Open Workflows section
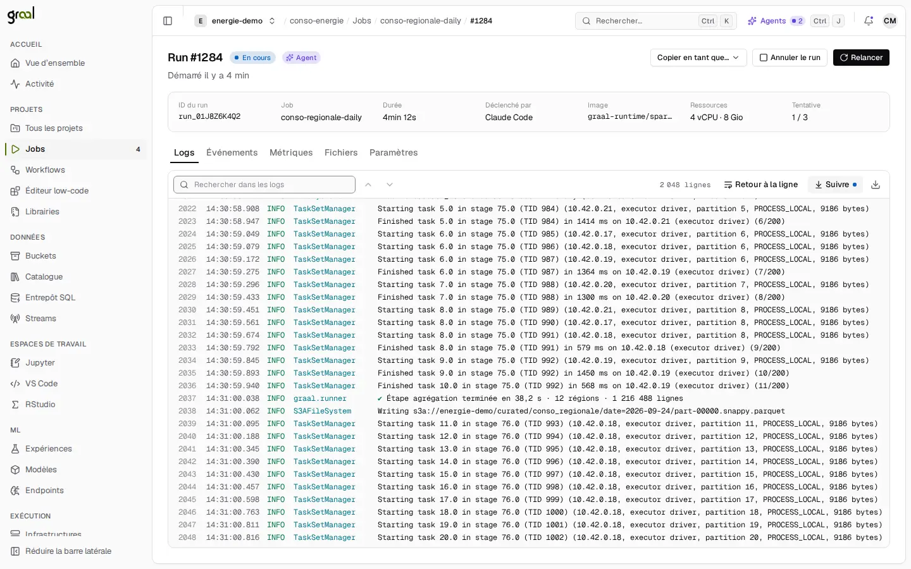The image size is (911, 569). pyautogui.click(x=76, y=170)
